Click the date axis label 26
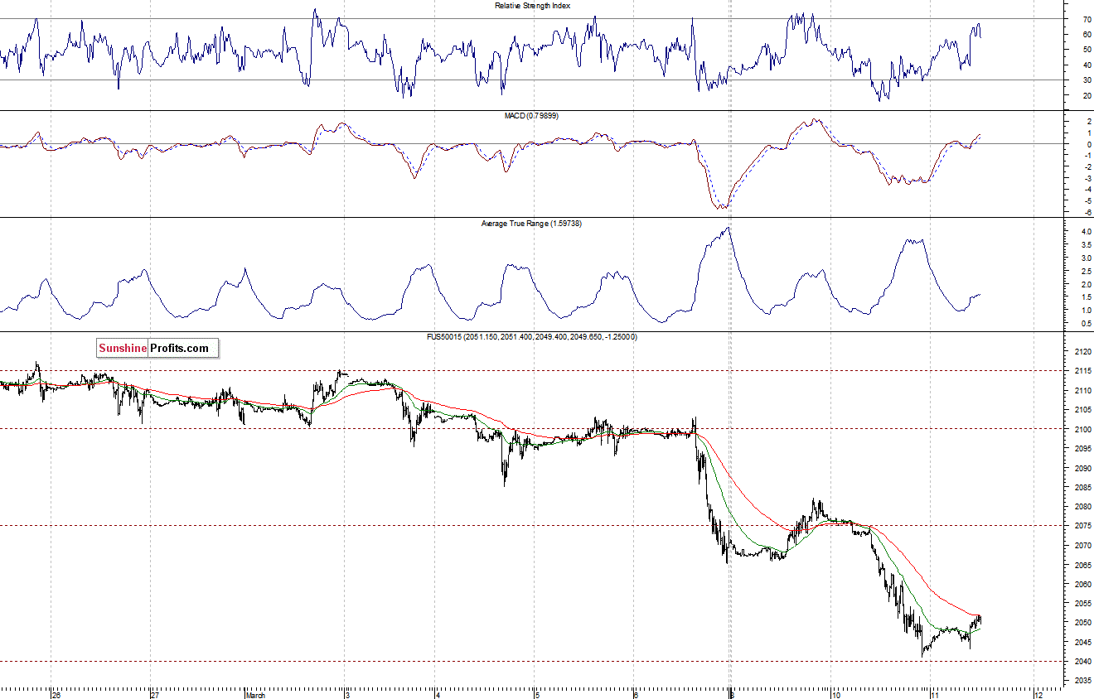The width and height of the screenshot is (1094, 699). click(x=56, y=695)
